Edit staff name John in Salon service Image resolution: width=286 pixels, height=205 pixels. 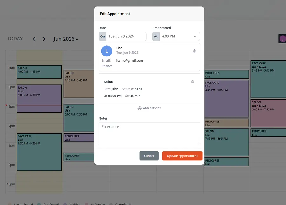pos(115,89)
